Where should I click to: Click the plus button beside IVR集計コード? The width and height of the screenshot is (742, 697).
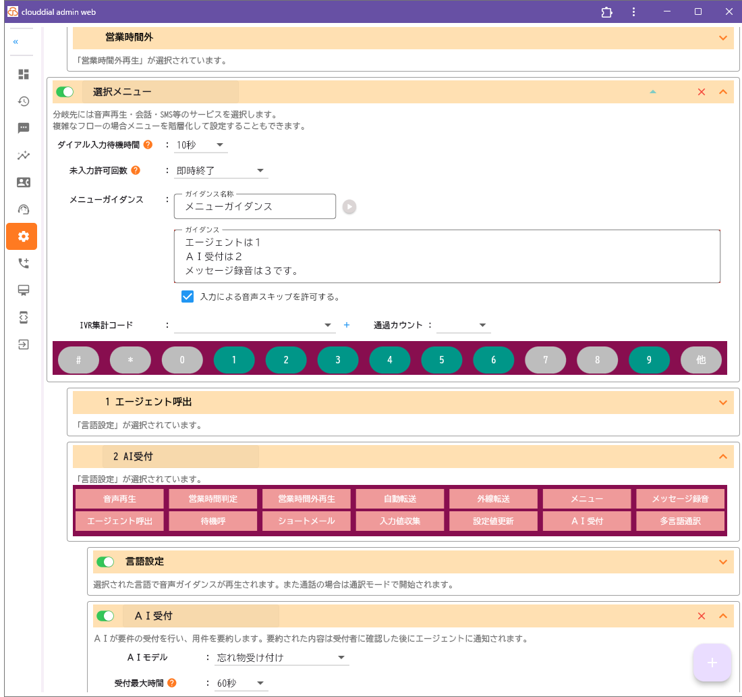click(347, 325)
